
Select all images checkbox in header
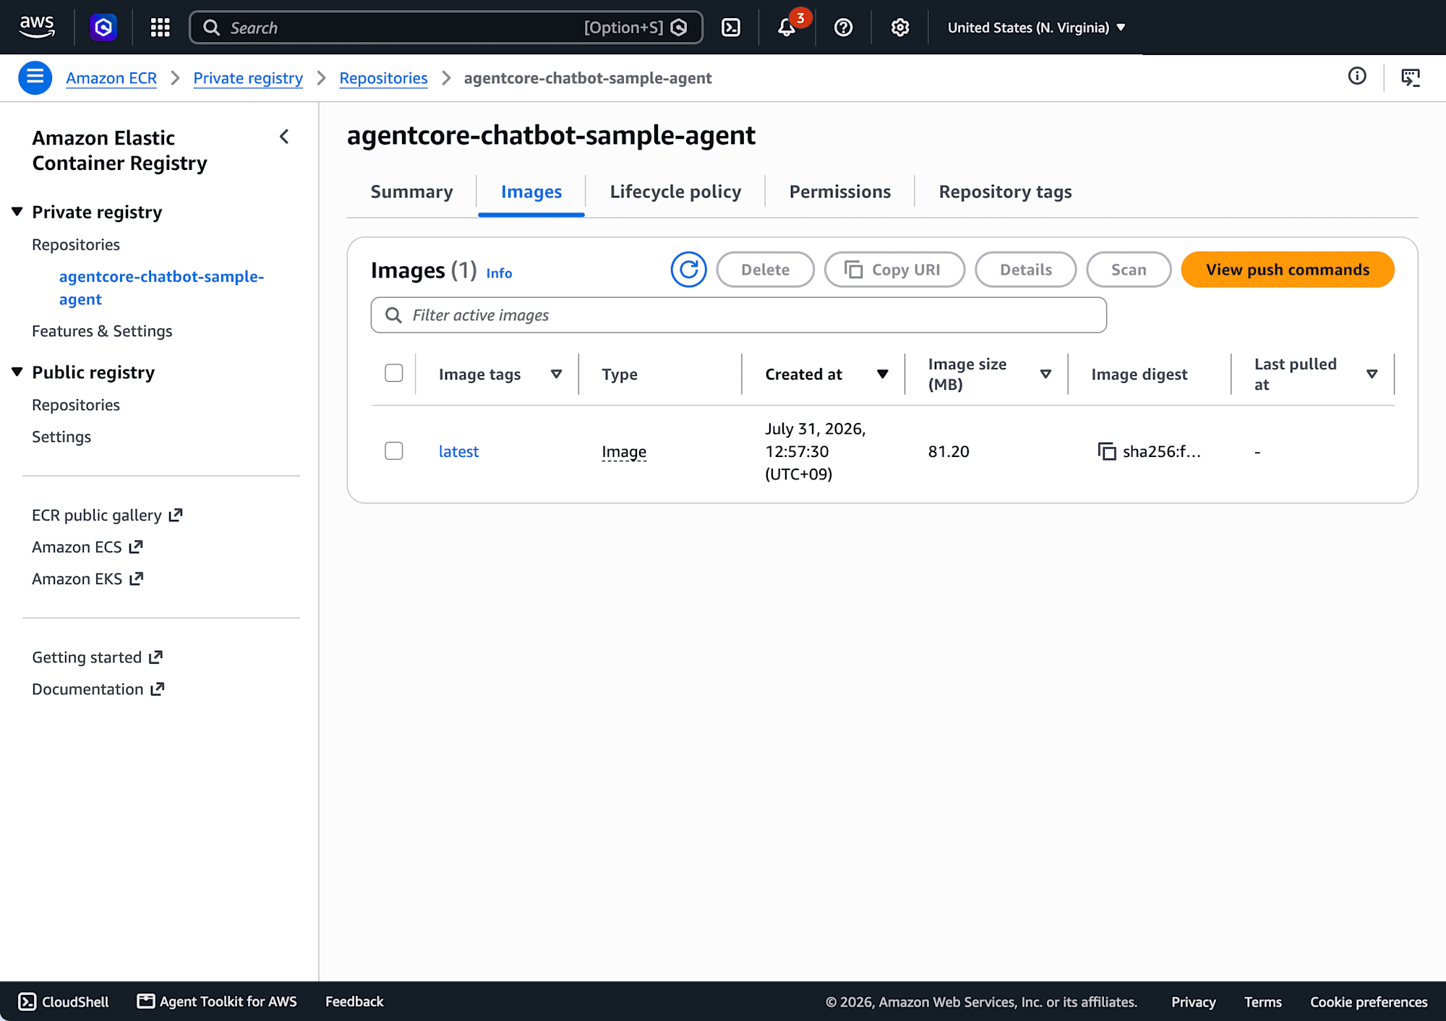point(394,373)
